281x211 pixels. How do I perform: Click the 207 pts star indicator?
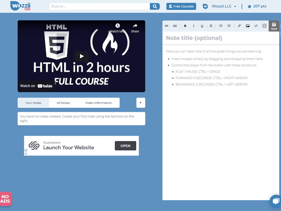pyautogui.click(x=257, y=6)
